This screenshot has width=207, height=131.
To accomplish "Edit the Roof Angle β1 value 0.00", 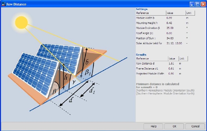I will pos(169,33).
